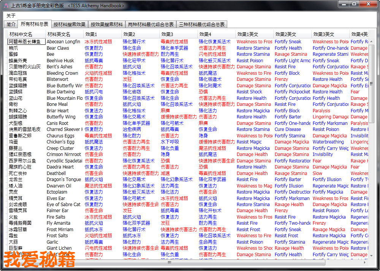This screenshot has width=380, height=271.
Task: Open the 关于 menu
Action: (x=11, y=16)
